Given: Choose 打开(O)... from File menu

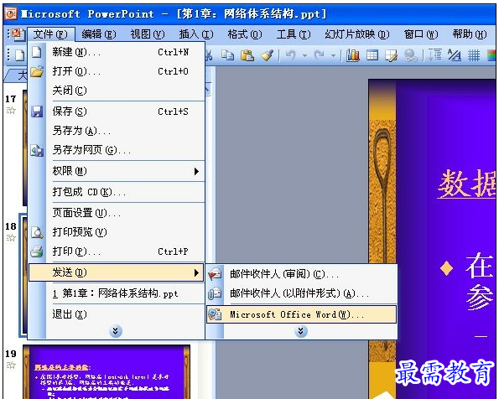Looking at the screenshot, I should tap(117, 71).
